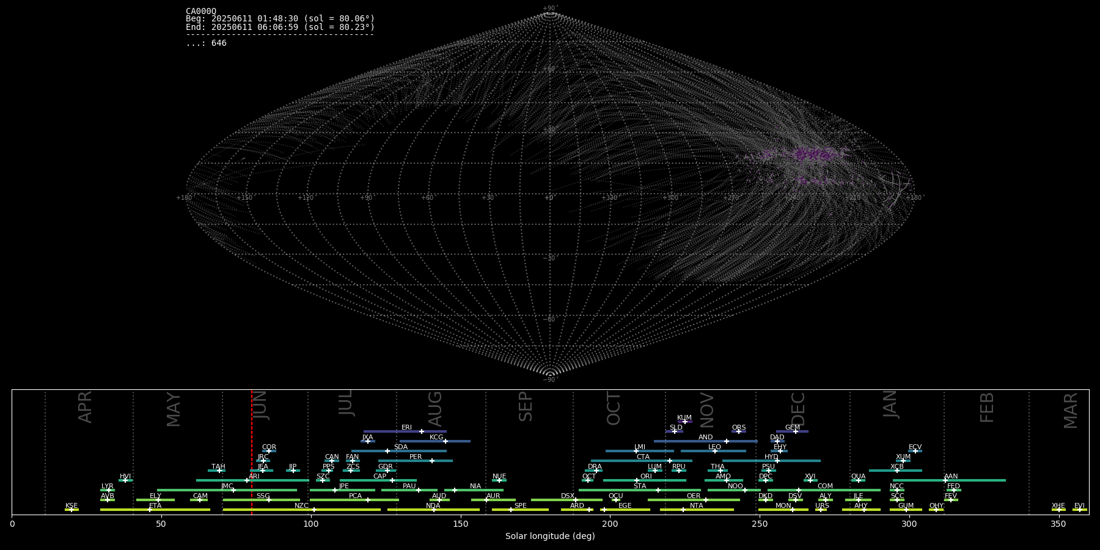1100x550 pixels.
Task: Select the DRA shower label
Action: coord(595,467)
